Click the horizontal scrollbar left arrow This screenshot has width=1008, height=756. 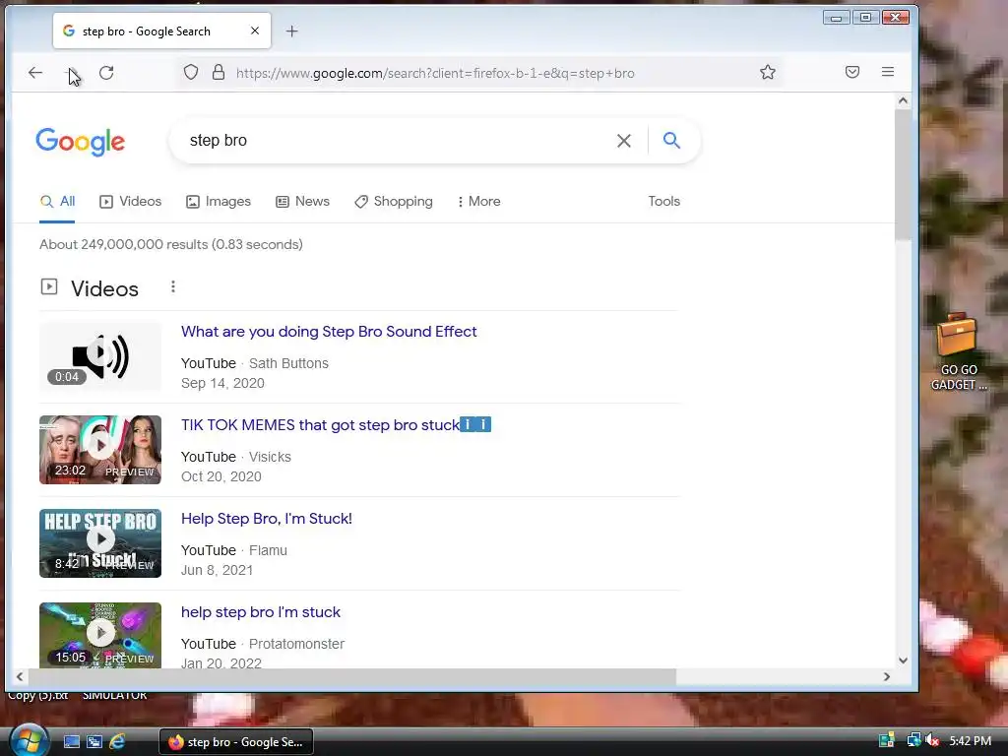coord(20,677)
